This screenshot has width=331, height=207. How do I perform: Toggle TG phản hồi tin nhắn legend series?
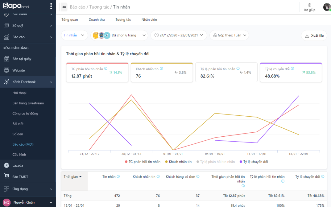[x=143, y=162]
